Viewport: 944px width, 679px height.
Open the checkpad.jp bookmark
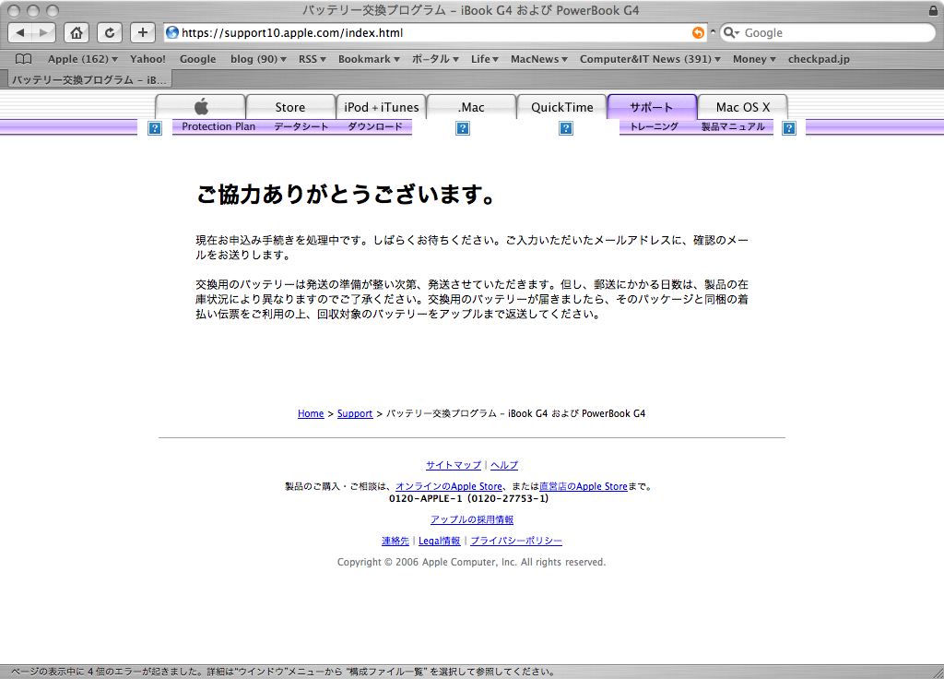click(819, 59)
